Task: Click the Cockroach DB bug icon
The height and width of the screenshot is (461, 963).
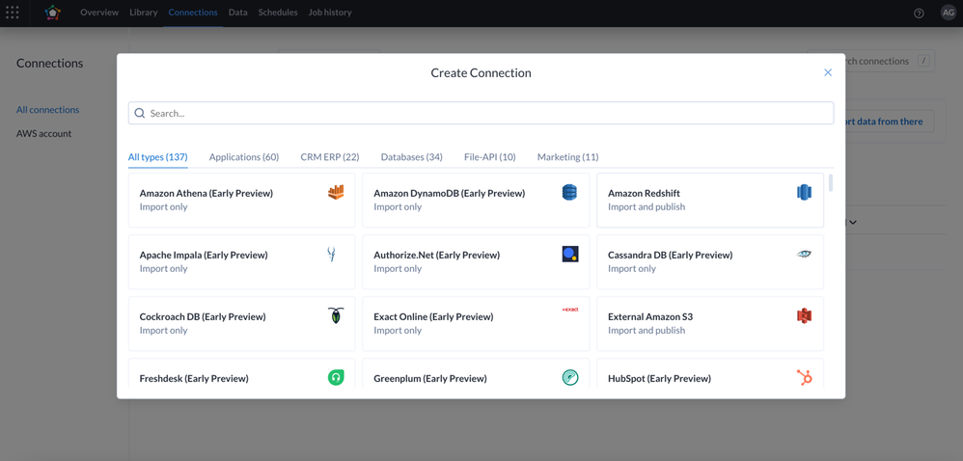Action: pos(336,315)
